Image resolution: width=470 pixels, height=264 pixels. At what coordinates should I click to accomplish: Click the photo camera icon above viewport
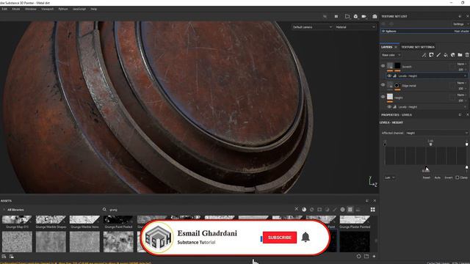coord(375,16)
